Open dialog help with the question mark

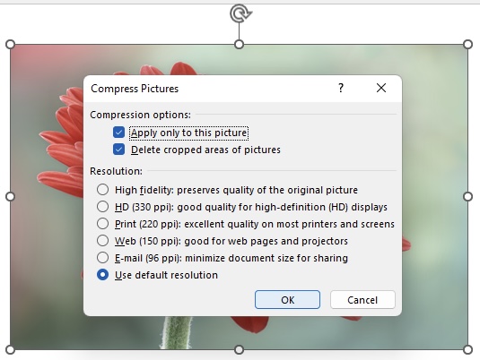[x=341, y=88]
